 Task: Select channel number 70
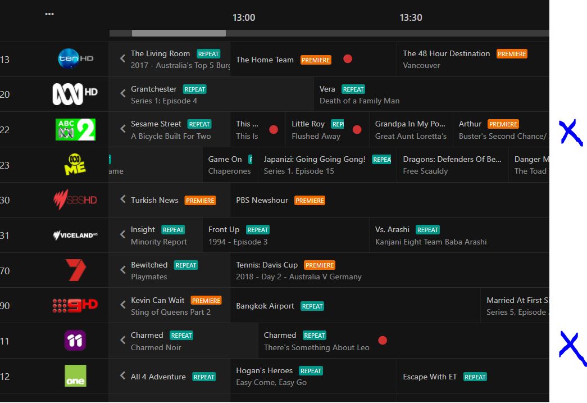coord(4,271)
